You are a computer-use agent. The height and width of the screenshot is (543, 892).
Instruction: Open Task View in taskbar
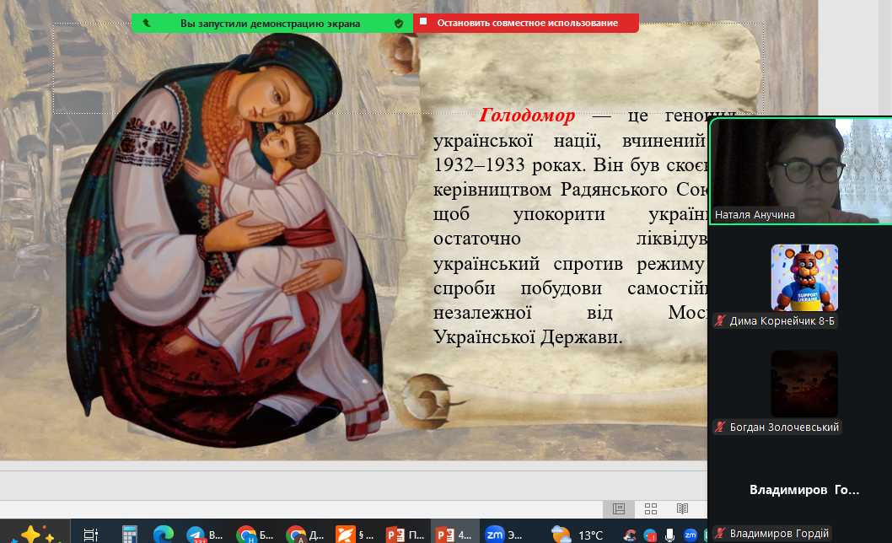click(90, 534)
